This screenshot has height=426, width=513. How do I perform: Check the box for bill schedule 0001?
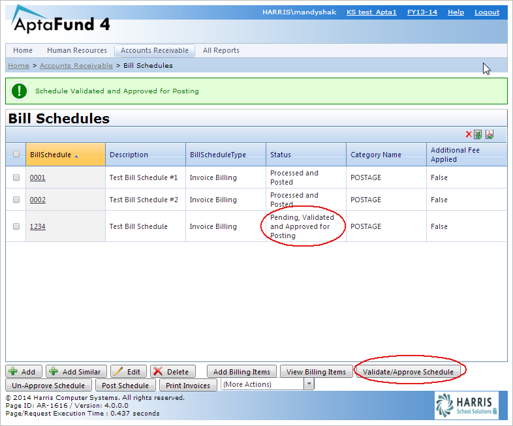click(x=16, y=177)
